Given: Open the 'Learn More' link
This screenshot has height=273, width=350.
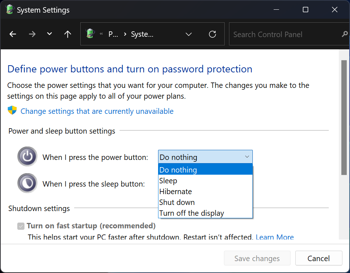Looking at the screenshot, I should point(275,237).
